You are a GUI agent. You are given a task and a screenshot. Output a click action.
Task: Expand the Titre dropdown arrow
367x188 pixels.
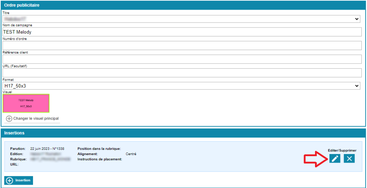click(357, 19)
